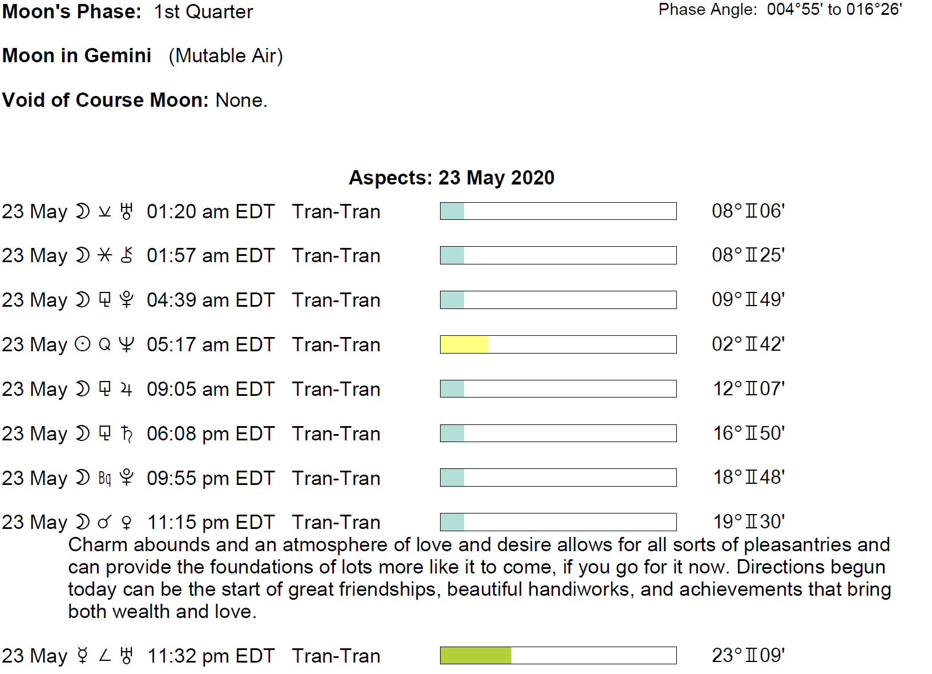Click the Jupiter glyph in the 09:05 am row
Image resolution: width=932 pixels, height=674 pixels.
(x=127, y=390)
